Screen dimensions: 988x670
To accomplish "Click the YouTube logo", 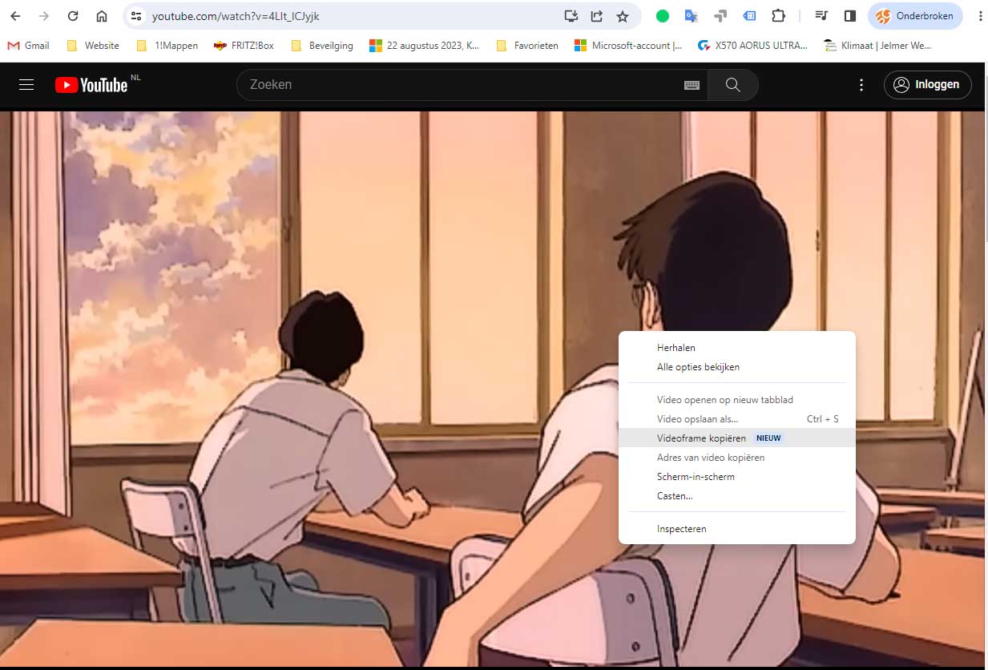I will pyautogui.click(x=91, y=84).
